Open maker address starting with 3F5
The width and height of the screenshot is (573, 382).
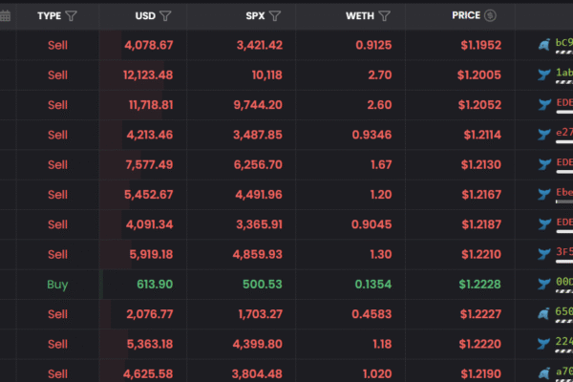pos(564,253)
